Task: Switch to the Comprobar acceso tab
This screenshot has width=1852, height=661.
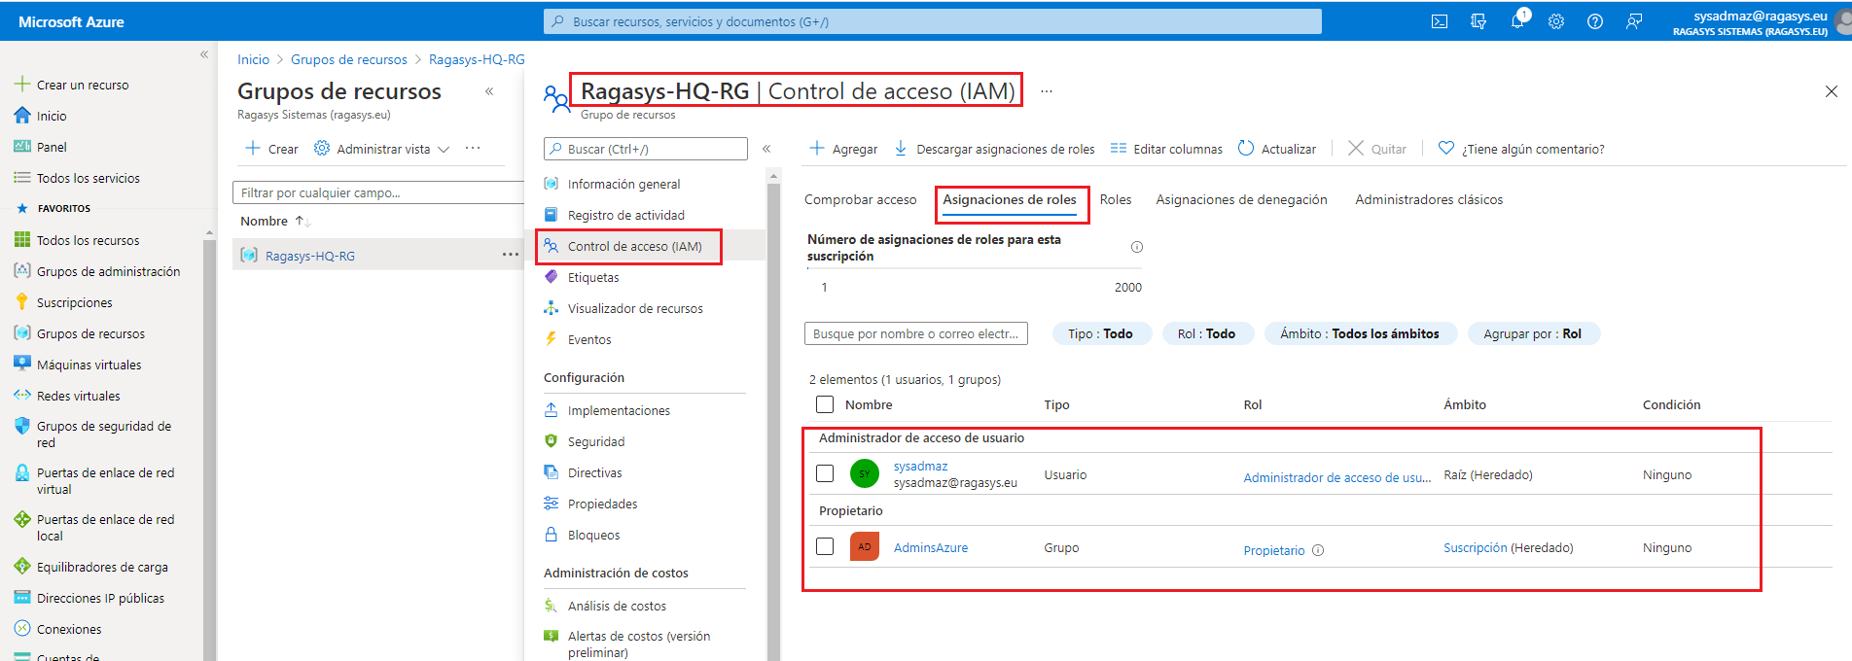Action: pos(861,199)
